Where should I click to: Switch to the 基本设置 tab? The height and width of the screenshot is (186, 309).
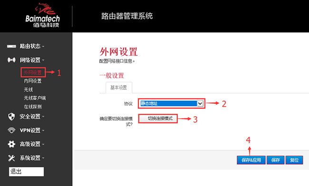coord(119,88)
